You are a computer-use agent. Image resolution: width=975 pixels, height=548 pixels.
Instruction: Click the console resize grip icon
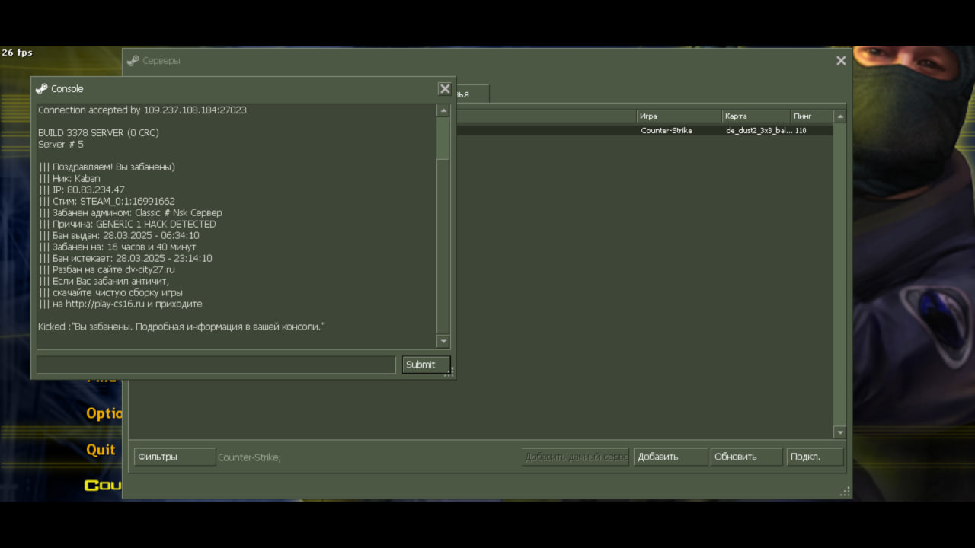pyautogui.click(x=449, y=371)
